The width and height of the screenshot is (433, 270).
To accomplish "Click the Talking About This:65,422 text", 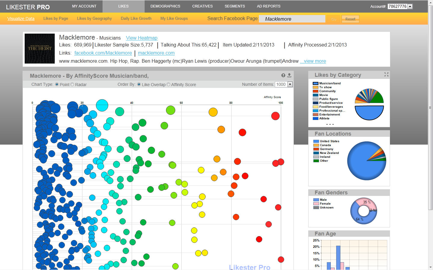I will (x=189, y=45).
